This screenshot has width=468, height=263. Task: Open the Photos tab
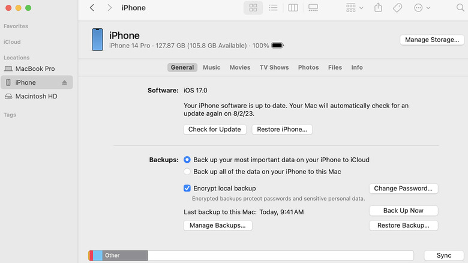click(308, 68)
